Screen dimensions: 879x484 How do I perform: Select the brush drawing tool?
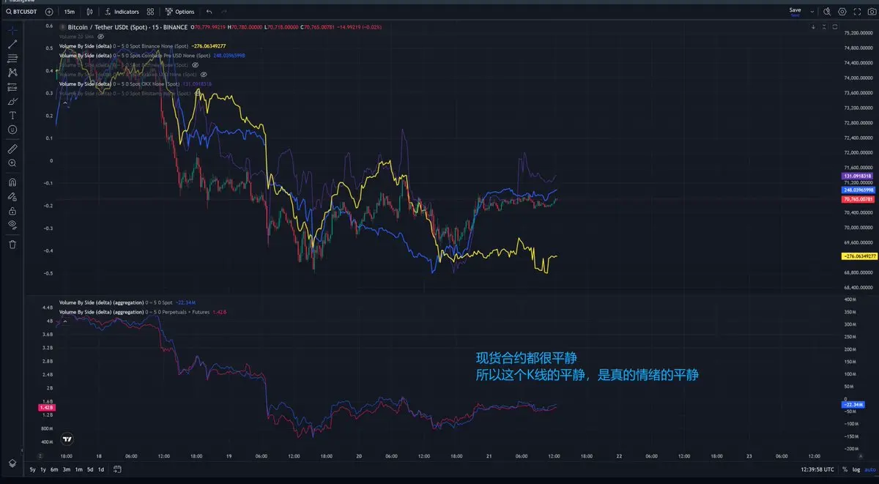12,101
